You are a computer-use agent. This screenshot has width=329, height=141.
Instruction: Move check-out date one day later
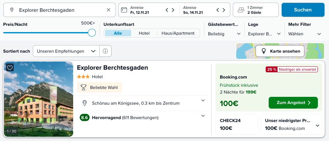click(x=224, y=10)
